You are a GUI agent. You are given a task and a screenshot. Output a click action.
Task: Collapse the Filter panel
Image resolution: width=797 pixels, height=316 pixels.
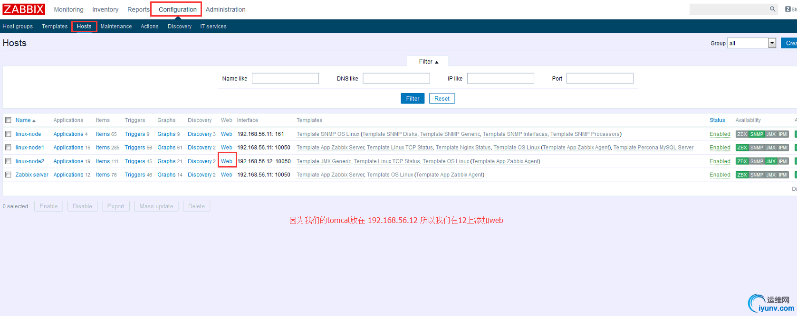pyautogui.click(x=428, y=62)
